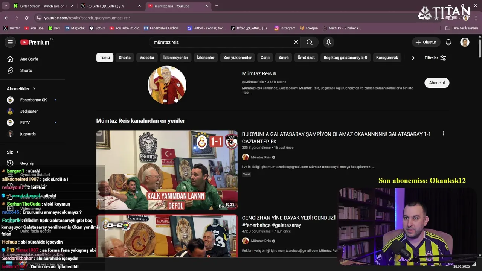Image resolution: width=482 pixels, height=271 pixels.
Task: Open Tüm Yer İşaretleri folder
Action: point(461,28)
